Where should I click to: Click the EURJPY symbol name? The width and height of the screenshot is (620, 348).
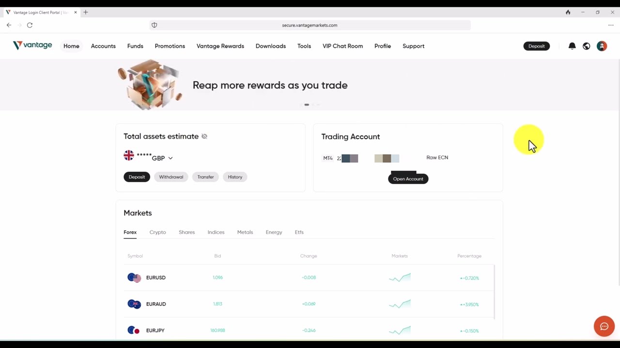click(x=155, y=331)
